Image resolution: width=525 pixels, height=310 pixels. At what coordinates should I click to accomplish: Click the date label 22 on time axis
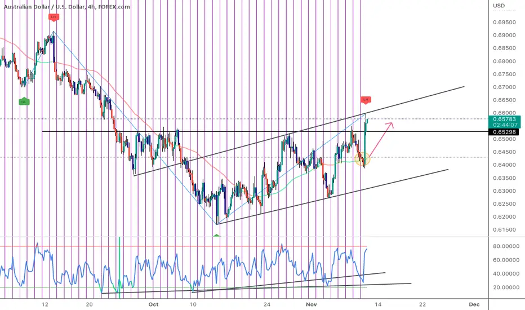tap(422, 304)
